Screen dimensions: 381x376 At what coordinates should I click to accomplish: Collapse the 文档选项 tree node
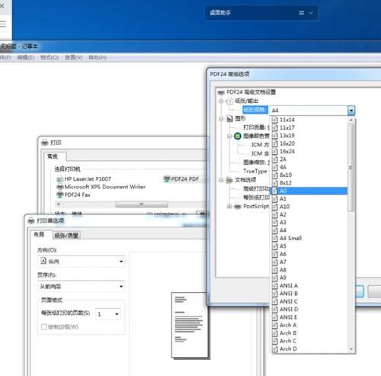(x=221, y=180)
